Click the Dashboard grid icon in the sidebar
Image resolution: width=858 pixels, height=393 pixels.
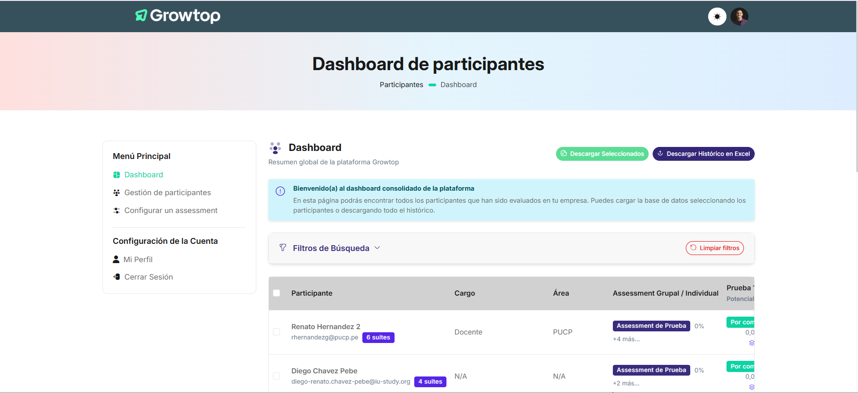116,175
